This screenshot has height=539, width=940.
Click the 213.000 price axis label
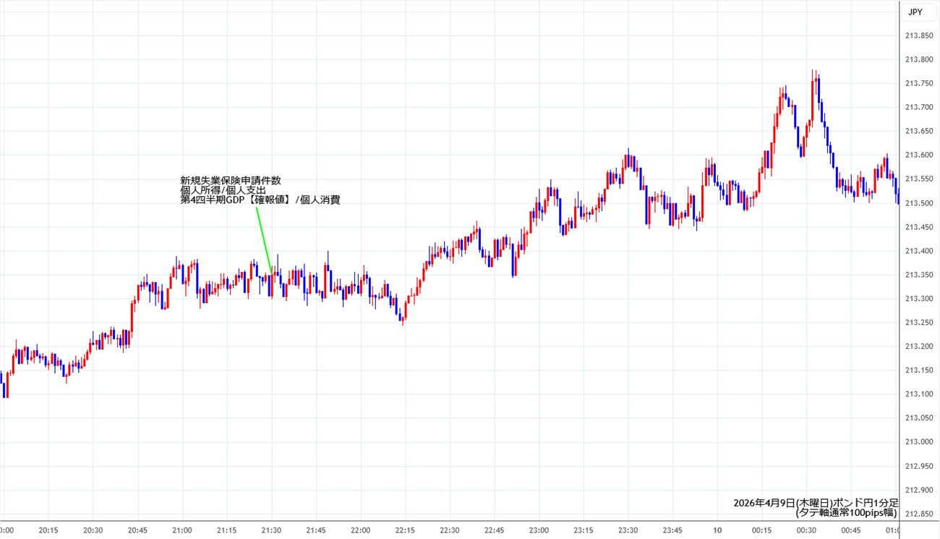tap(919, 442)
